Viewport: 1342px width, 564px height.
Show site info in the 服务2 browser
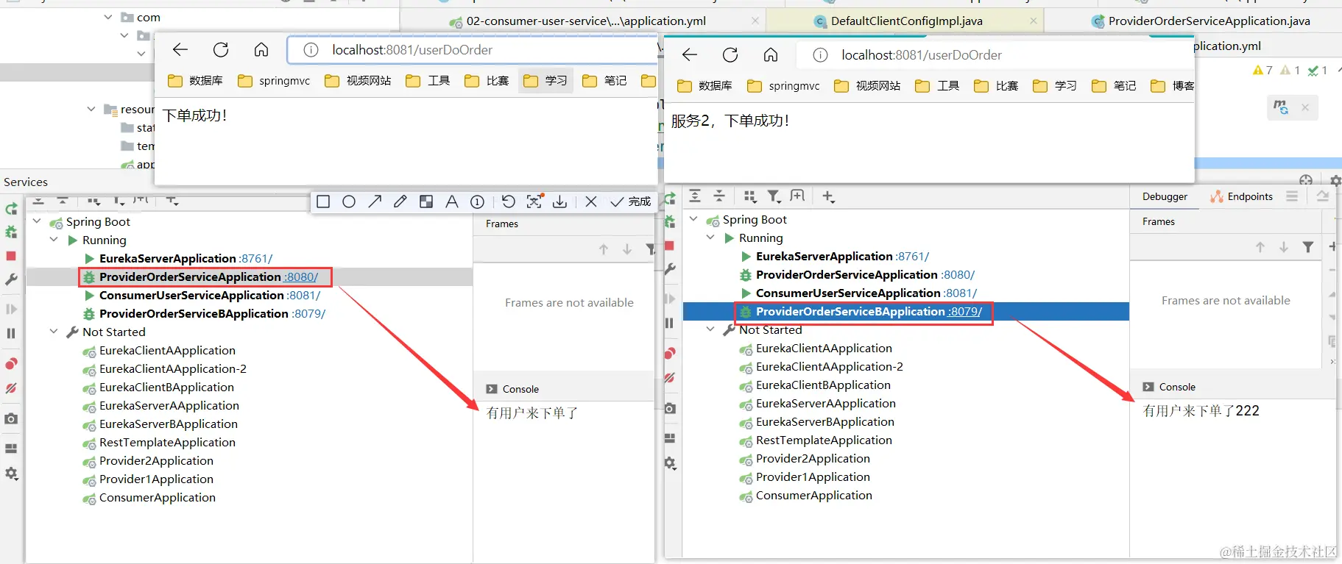820,55
